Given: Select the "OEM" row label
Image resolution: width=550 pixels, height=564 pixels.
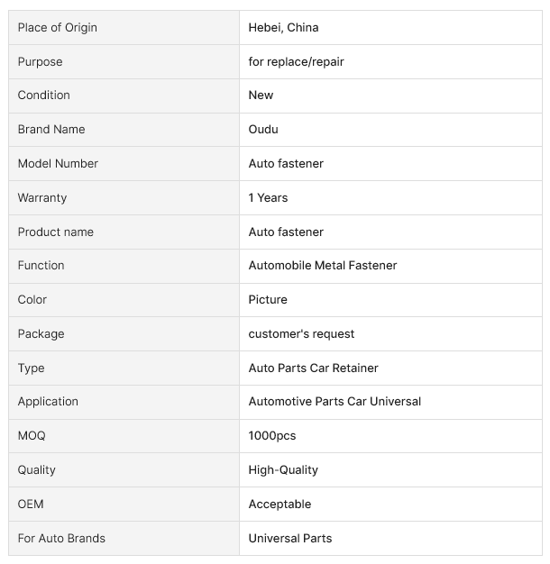Looking at the screenshot, I should tap(31, 504).
